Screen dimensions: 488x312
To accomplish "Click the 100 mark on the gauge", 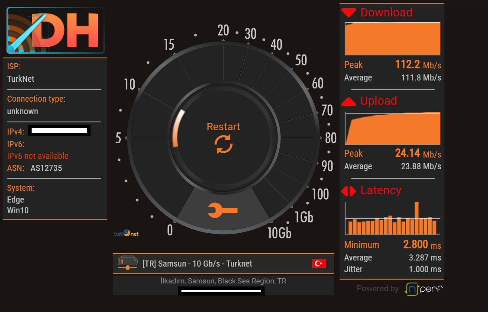I will tap(320, 194).
